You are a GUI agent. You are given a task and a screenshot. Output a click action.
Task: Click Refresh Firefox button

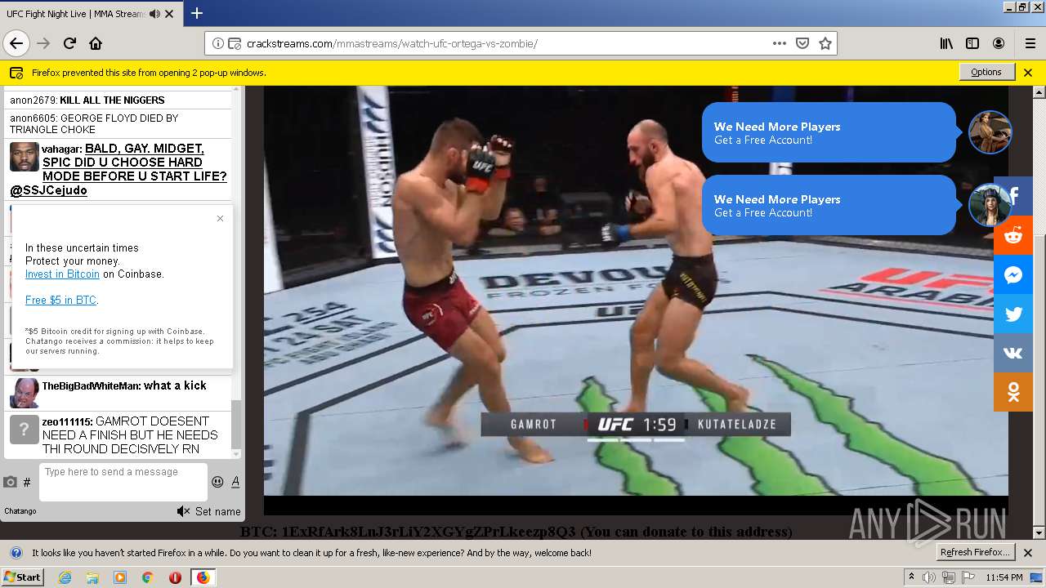click(976, 552)
